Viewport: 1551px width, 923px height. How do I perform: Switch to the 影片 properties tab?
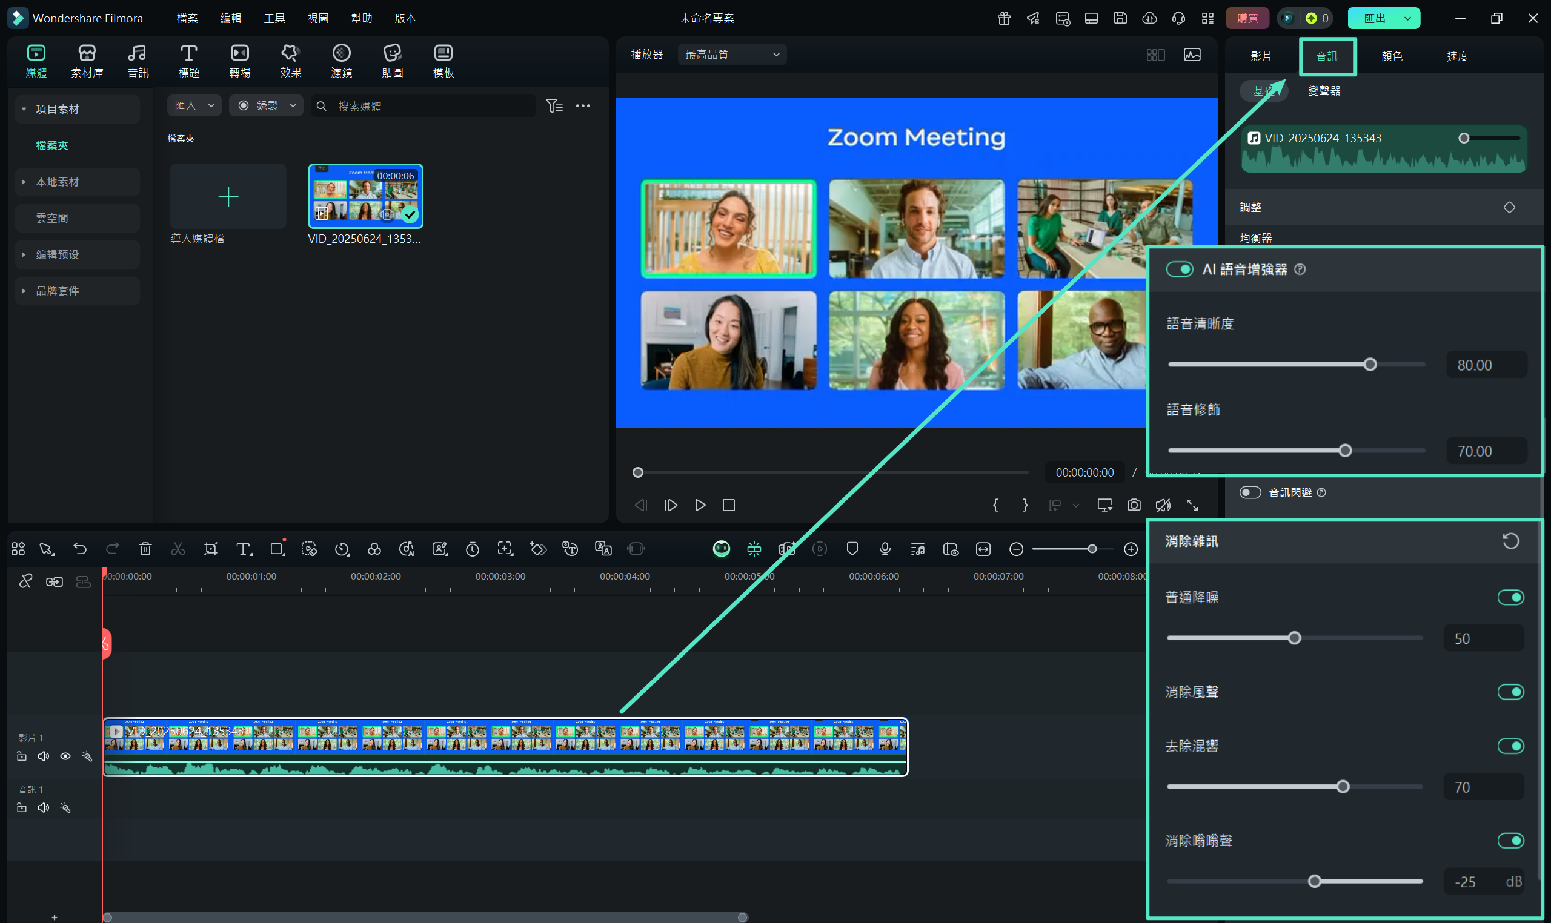coord(1260,56)
